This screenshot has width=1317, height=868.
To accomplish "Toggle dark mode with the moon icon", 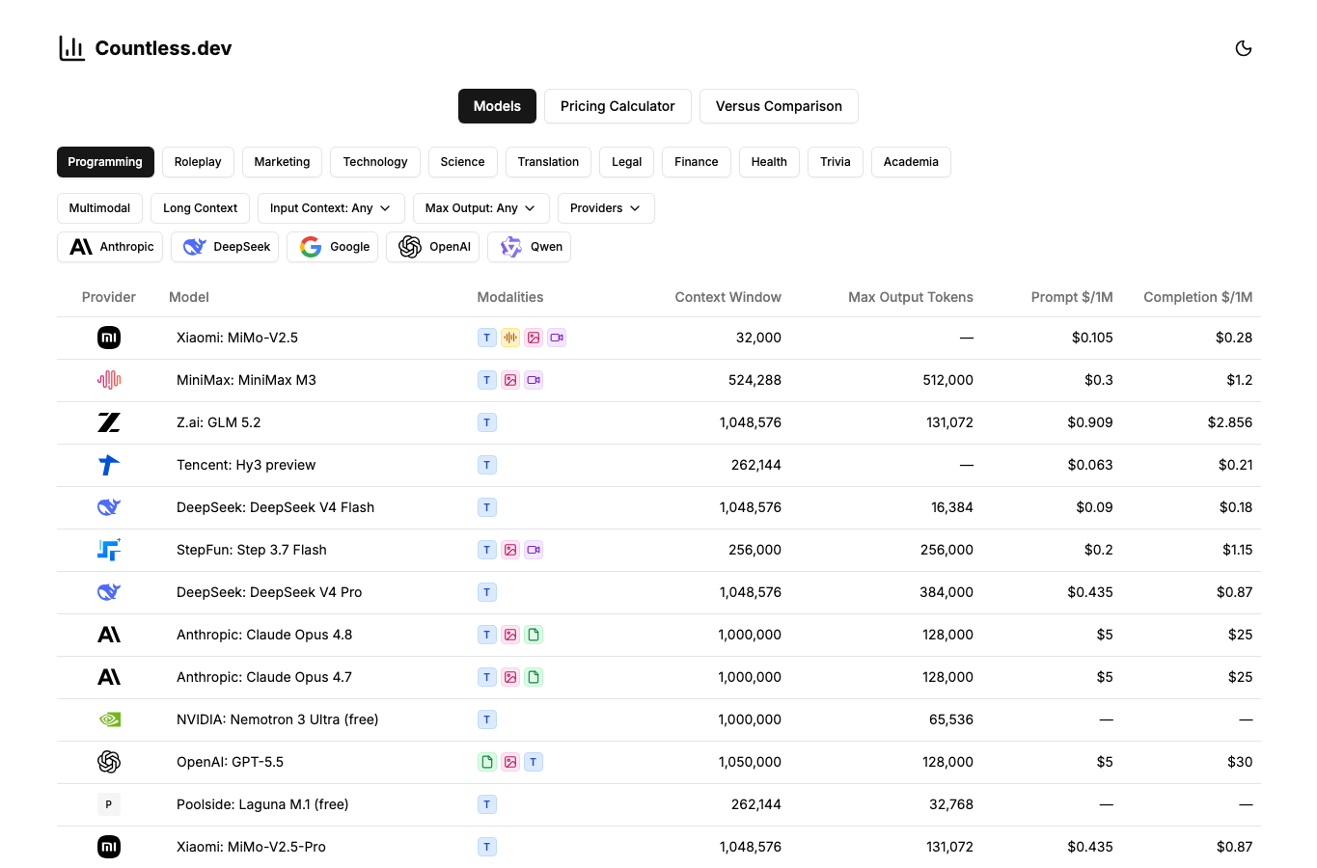I will pos(1244,48).
